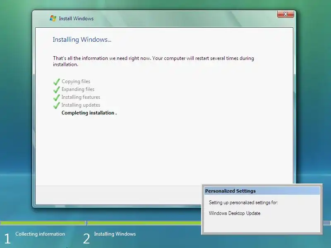Click the 'Installing updates' step text
331x248 pixels.
click(81, 105)
